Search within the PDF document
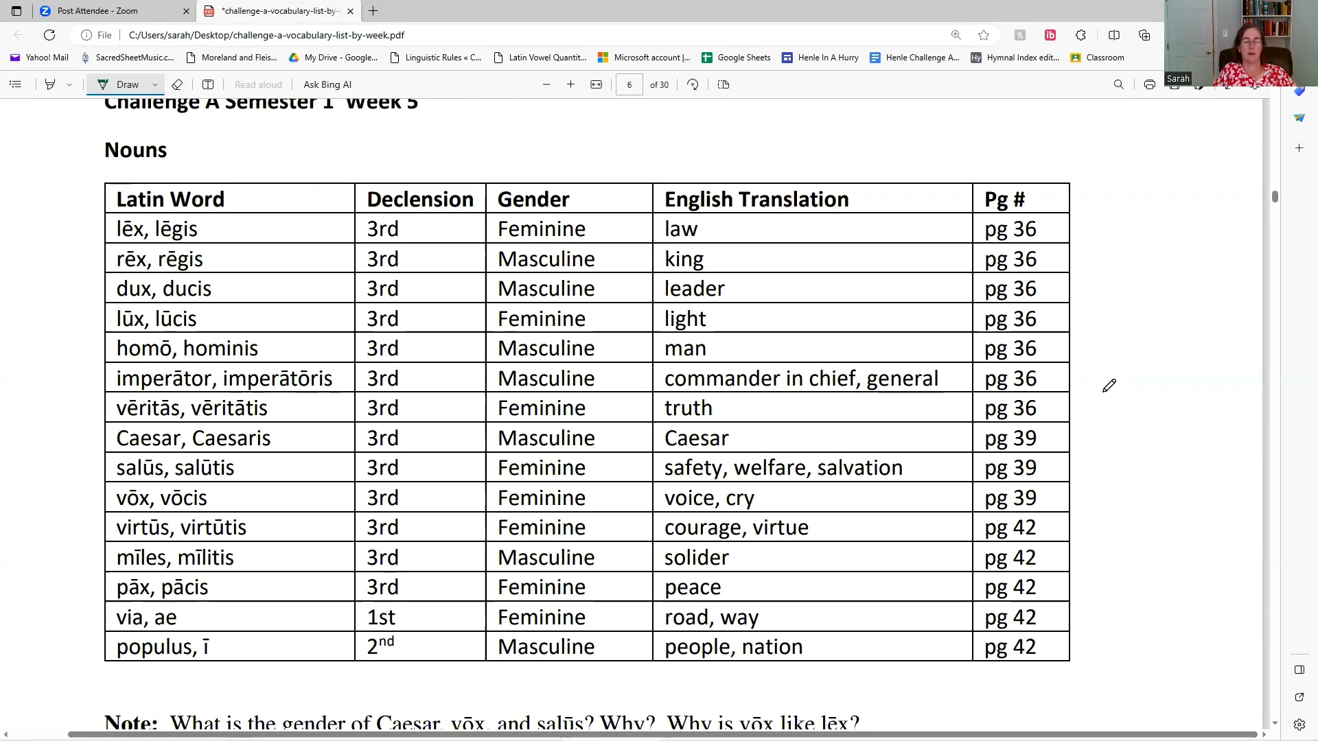 [1118, 84]
